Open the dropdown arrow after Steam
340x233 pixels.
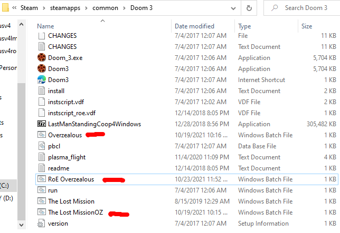pos(44,8)
